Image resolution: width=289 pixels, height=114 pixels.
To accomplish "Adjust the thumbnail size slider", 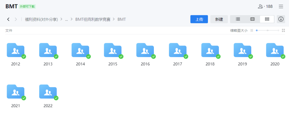I will 268,31.
